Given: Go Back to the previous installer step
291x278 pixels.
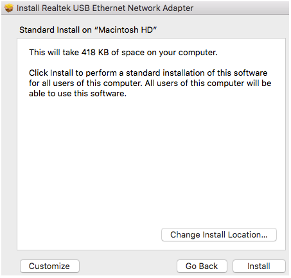Looking at the screenshot, I should click(202, 266).
